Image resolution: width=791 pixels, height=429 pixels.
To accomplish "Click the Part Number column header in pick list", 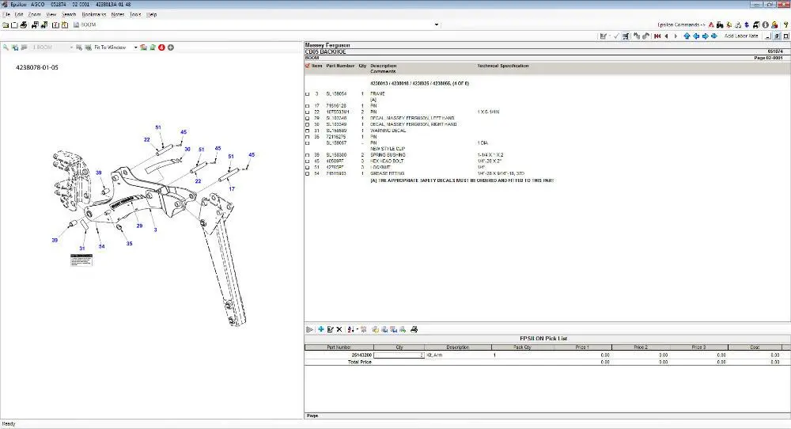I will (x=339, y=347).
